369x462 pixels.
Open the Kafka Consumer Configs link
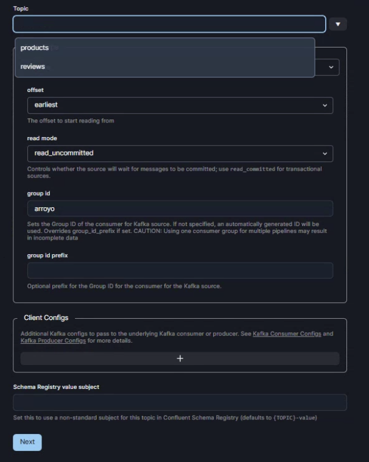point(287,334)
